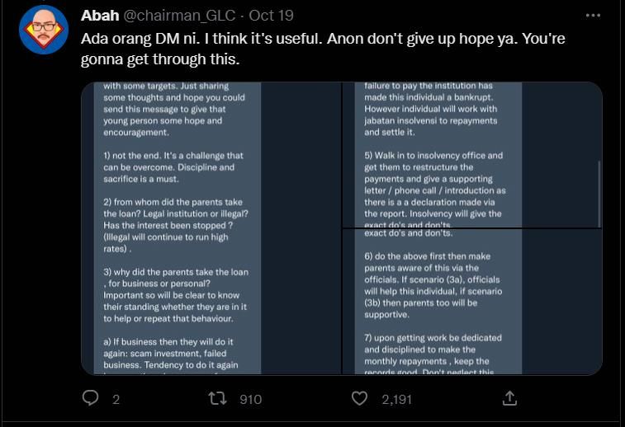Click the share upload arrow icon

[509, 399]
